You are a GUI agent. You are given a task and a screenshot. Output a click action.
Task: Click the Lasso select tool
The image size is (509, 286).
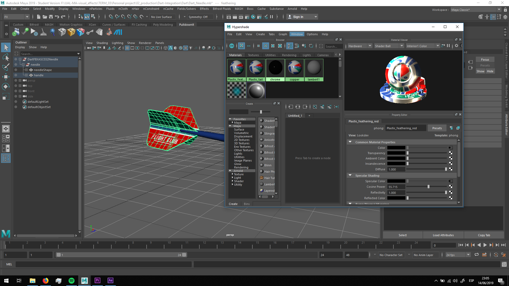[x=6, y=57]
